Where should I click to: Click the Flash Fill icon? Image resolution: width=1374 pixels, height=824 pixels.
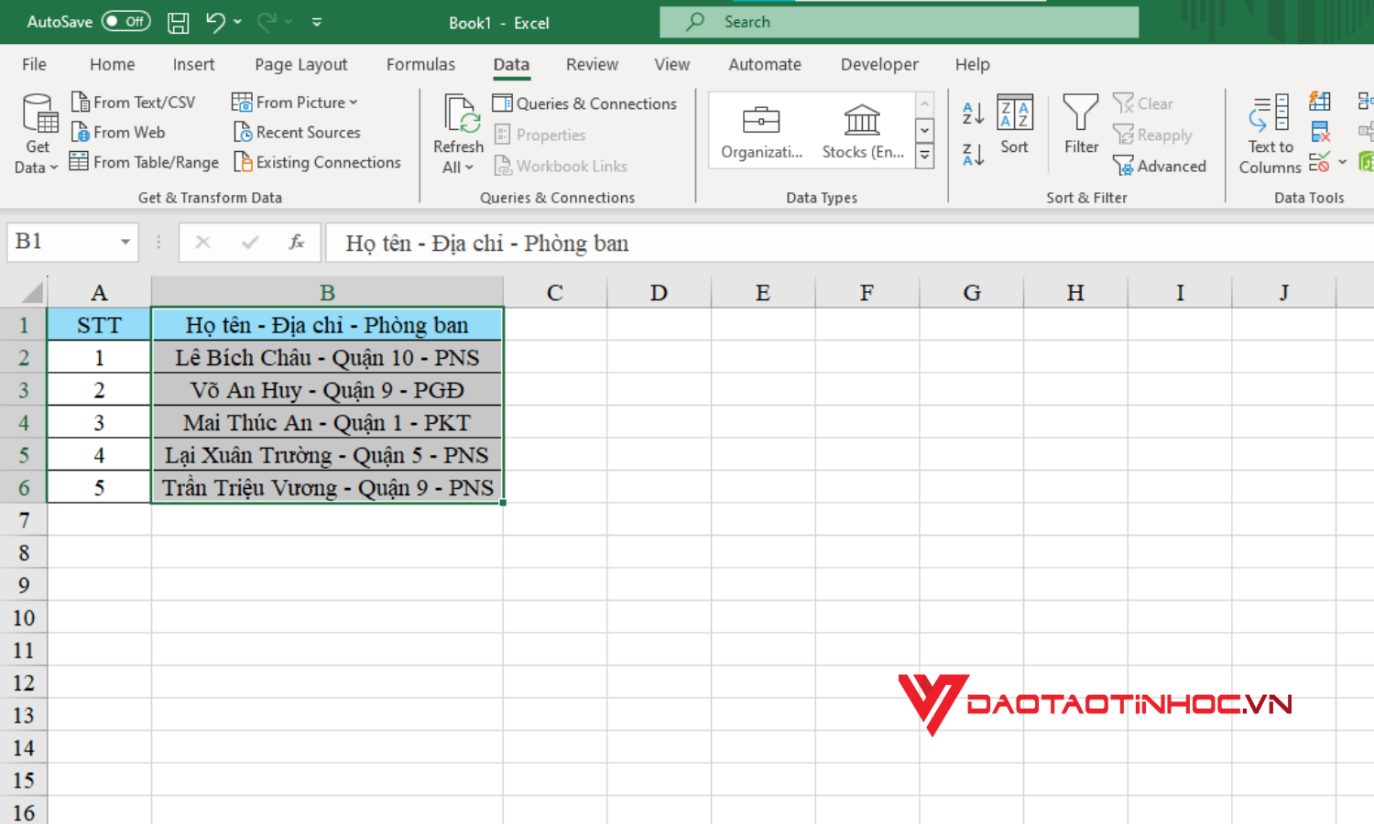[1320, 101]
